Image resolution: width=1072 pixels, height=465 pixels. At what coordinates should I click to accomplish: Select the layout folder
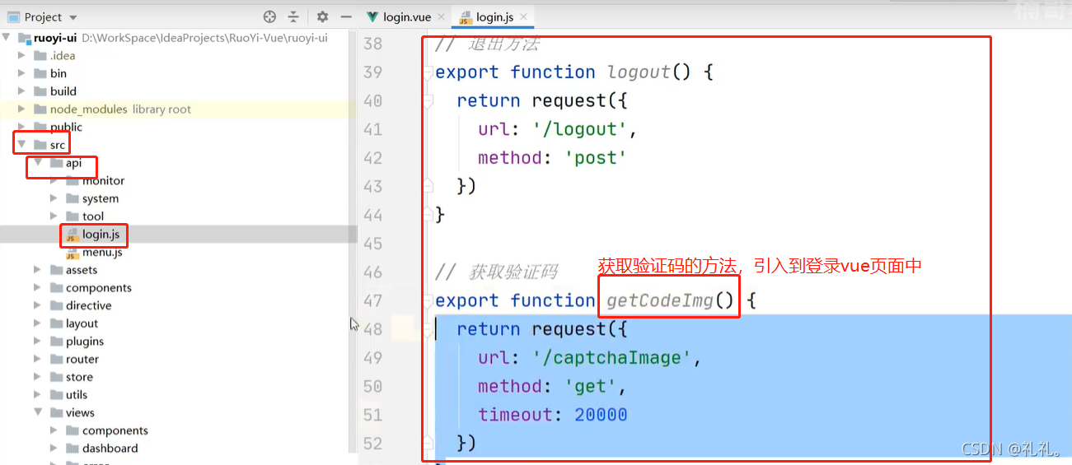click(x=82, y=323)
